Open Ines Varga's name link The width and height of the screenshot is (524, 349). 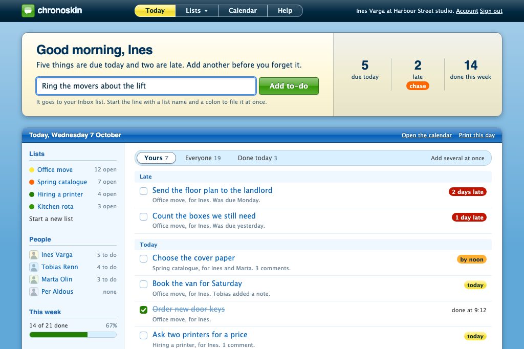coord(57,255)
